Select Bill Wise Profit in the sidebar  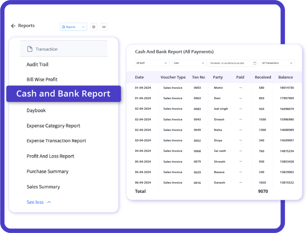tap(42, 79)
